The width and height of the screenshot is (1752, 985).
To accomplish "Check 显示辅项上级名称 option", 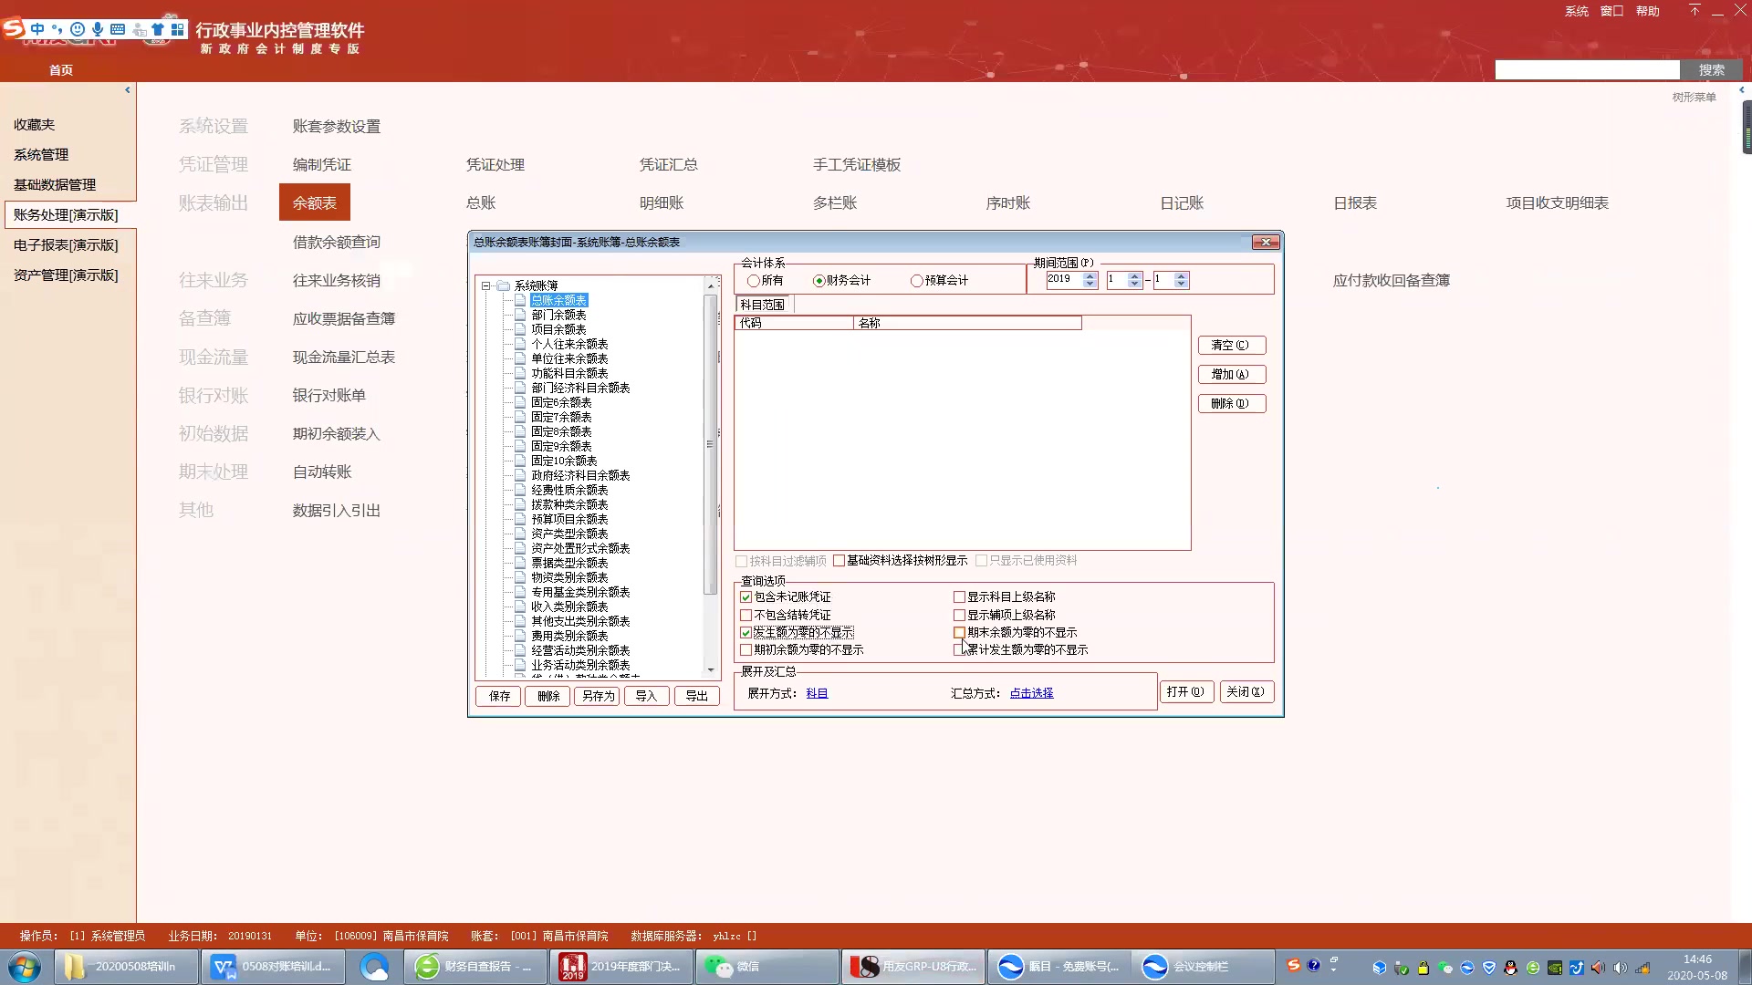I will coord(959,616).
